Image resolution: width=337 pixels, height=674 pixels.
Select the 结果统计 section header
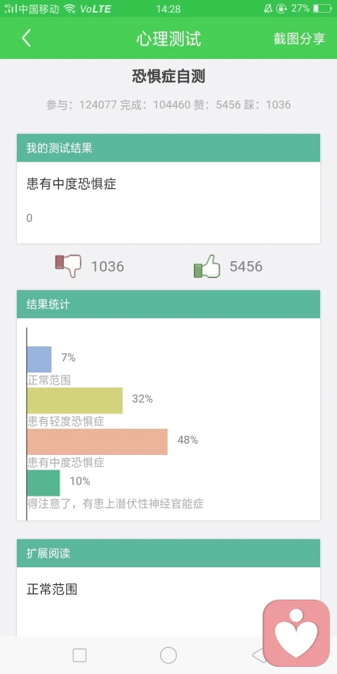168,304
